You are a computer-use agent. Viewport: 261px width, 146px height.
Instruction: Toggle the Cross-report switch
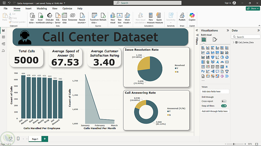point(224,101)
